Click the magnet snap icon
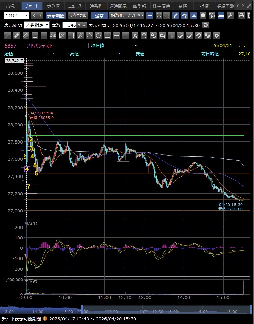 coord(199,36)
